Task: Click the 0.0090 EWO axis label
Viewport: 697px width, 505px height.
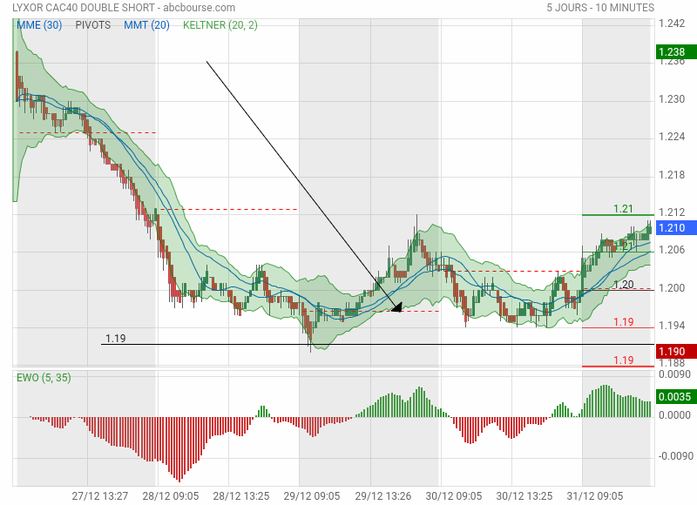Action: [674, 374]
